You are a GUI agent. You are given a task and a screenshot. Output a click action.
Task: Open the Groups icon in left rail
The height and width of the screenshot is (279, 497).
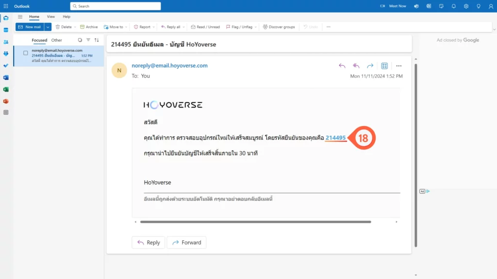[6, 54]
